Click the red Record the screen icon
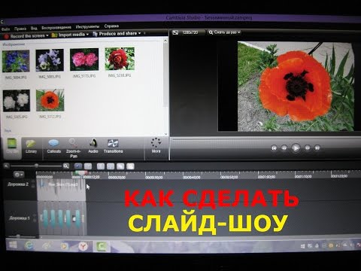Screen dimensions: 361x271 click(7, 37)
